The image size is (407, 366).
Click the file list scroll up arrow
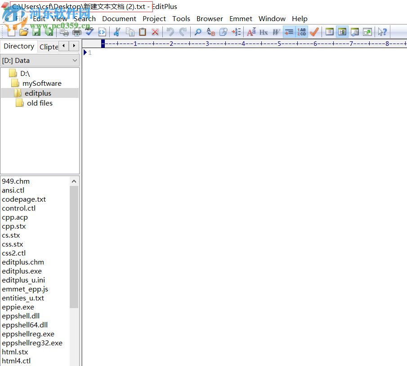74,181
